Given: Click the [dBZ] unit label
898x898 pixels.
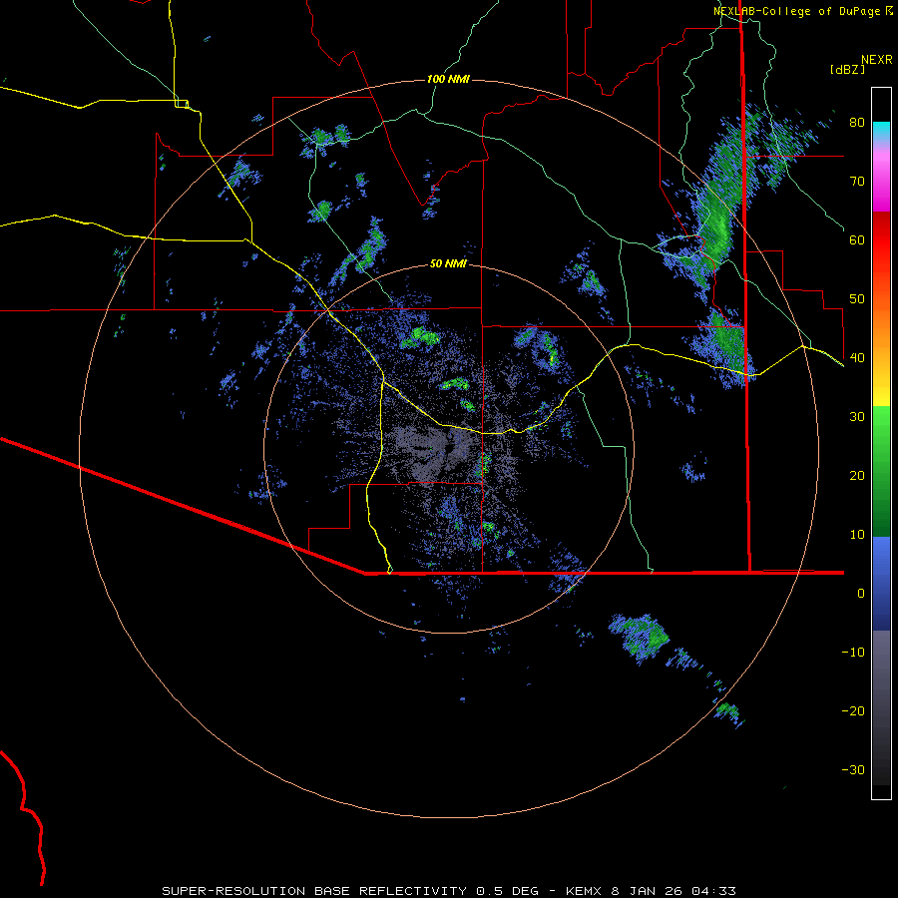Looking at the screenshot, I should (x=847, y=70).
